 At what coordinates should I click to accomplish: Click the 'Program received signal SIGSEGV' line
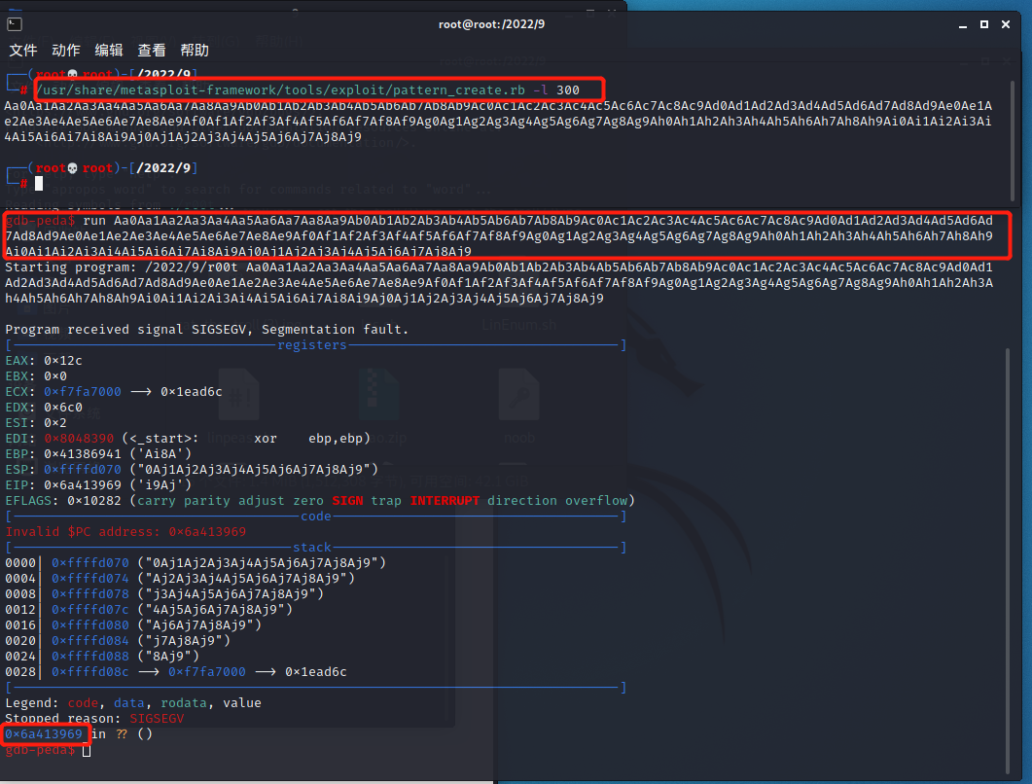tap(206, 329)
